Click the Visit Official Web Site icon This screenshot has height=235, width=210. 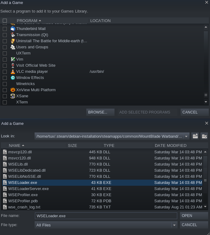13,65
